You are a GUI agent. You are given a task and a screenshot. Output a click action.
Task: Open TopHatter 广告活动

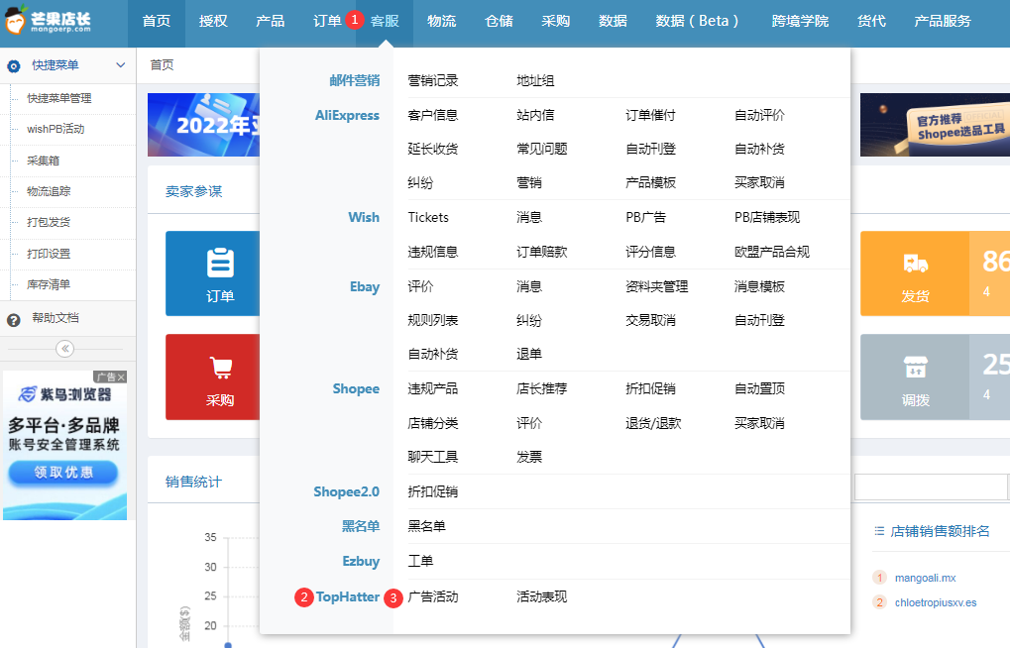tap(433, 597)
